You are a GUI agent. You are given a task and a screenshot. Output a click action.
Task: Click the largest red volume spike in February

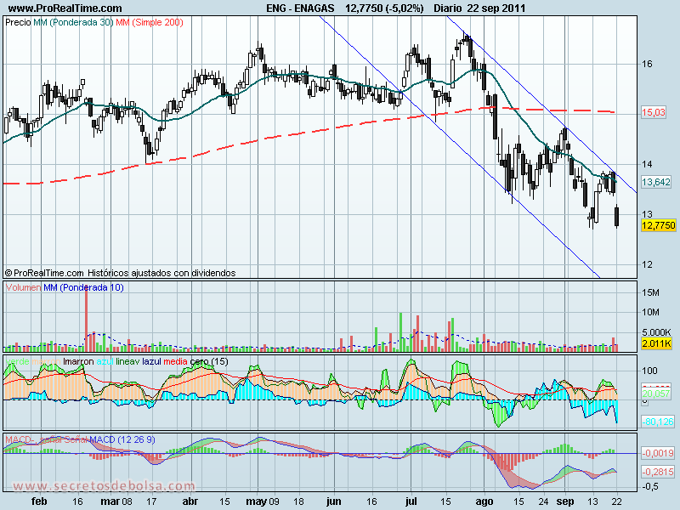tap(87, 318)
